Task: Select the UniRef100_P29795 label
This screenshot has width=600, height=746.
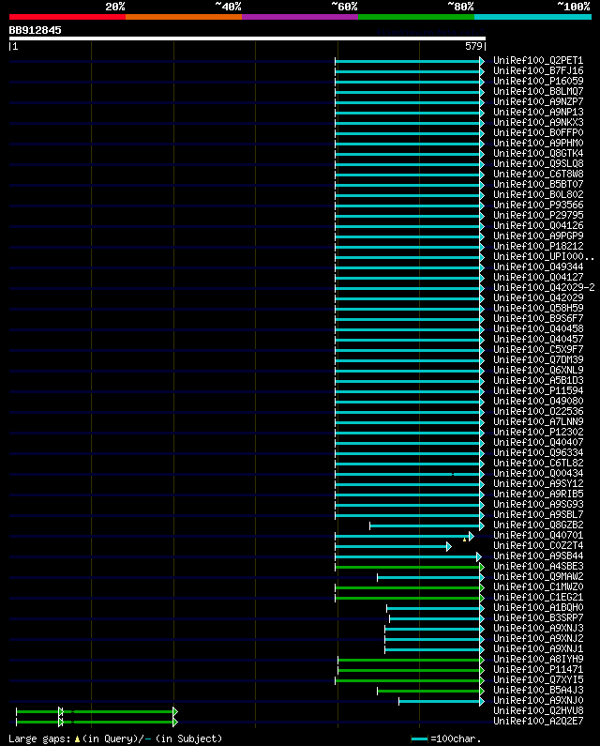Action: coord(538,215)
